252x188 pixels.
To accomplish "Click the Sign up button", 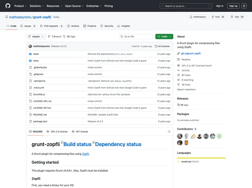I will (233, 6).
